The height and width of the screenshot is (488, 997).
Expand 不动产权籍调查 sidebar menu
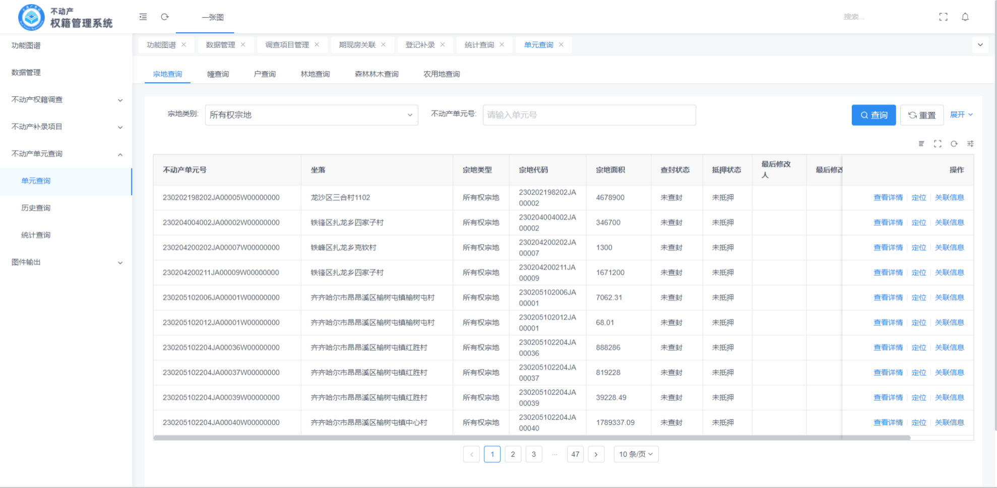(x=66, y=100)
